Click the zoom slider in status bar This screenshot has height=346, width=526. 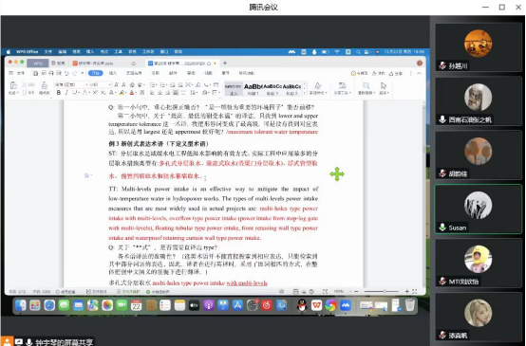pos(382,291)
